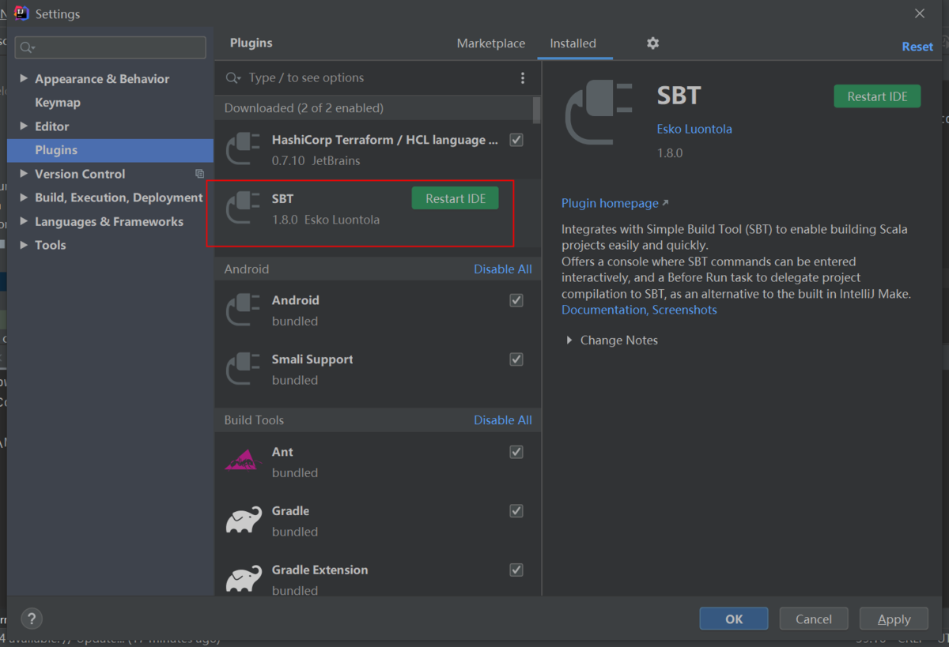Click the SBT plugin icon in list
Screen dimensions: 949x647
(244, 208)
